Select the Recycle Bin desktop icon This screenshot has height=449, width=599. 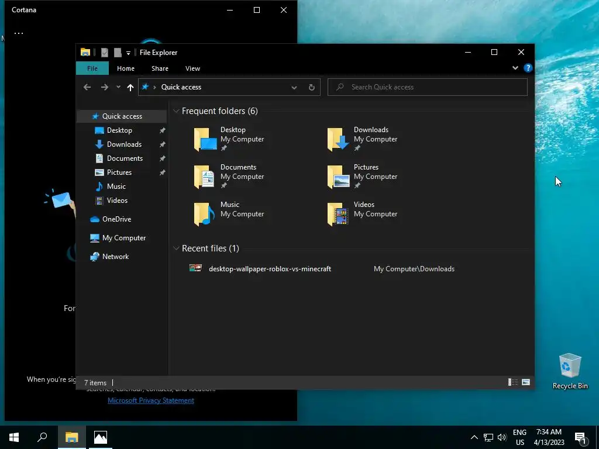click(570, 371)
